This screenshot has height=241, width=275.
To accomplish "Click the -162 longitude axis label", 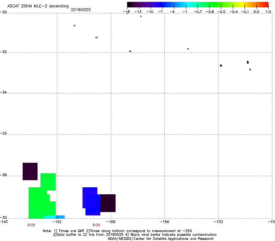I will 57,222.
